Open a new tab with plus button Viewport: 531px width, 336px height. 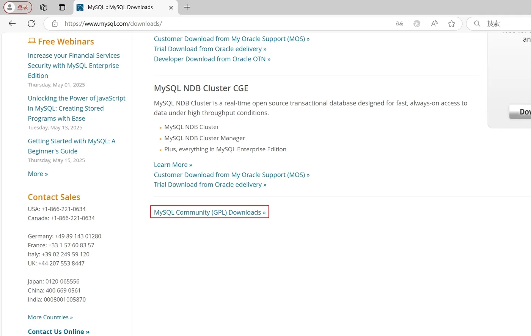tap(187, 7)
